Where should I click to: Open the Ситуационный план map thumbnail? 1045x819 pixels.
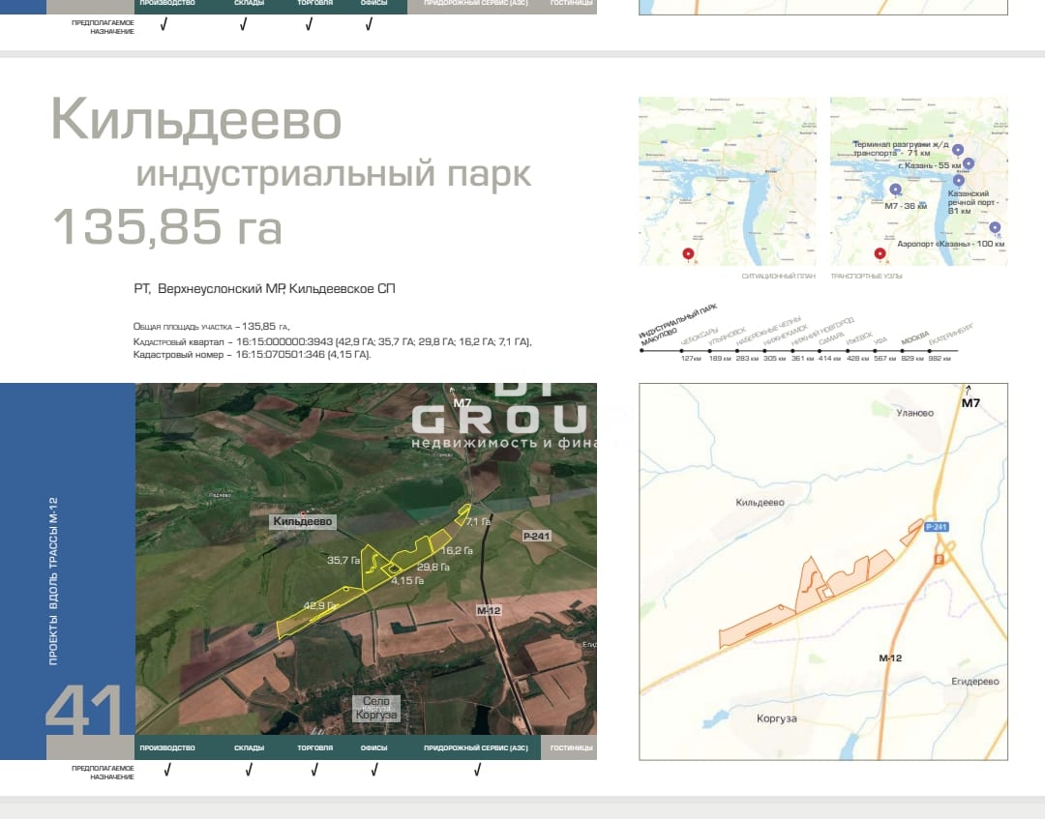click(x=727, y=182)
